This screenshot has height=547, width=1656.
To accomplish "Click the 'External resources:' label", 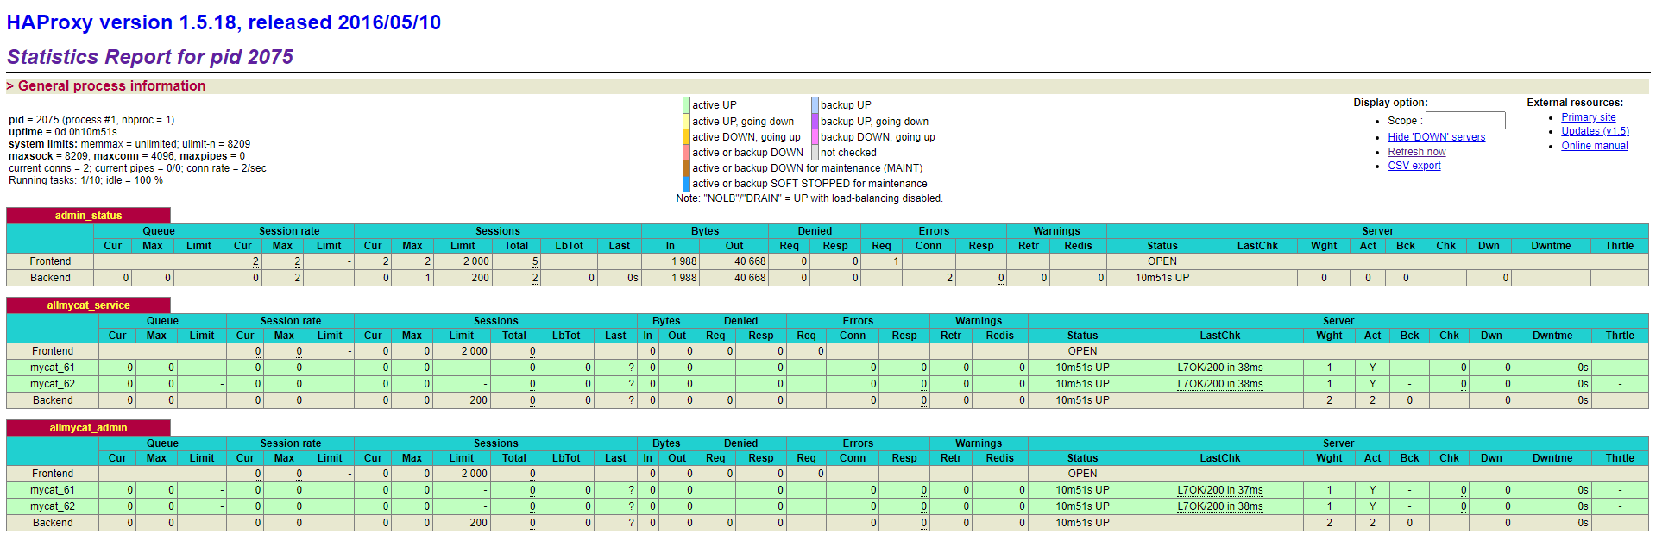I will [1575, 103].
